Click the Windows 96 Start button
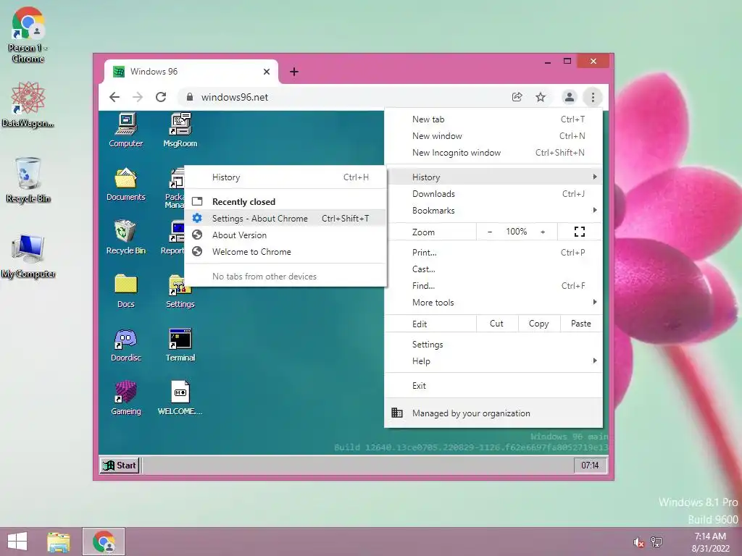Image resolution: width=742 pixels, height=556 pixels. coord(120,466)
